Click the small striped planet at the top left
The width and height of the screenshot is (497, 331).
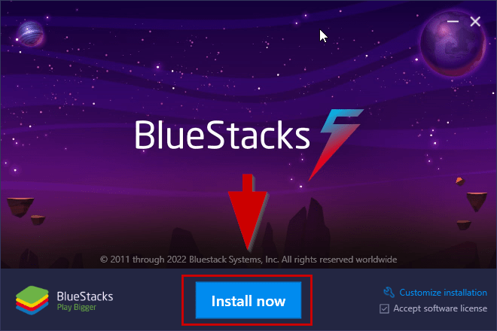pyautogui.click(x=30, y=34)
